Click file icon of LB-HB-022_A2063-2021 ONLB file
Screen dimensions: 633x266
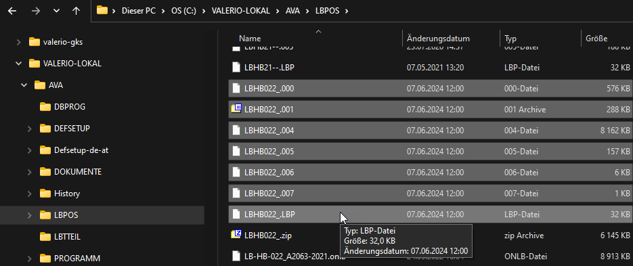(236, 256)
